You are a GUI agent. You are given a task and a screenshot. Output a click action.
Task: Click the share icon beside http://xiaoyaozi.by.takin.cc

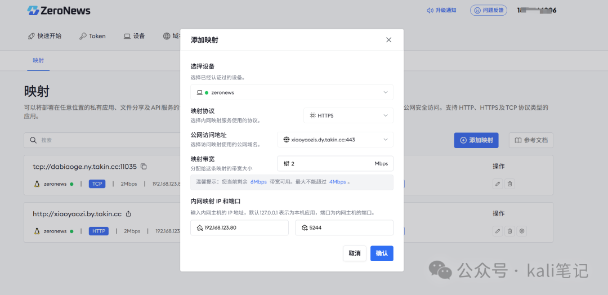[128, 214]
